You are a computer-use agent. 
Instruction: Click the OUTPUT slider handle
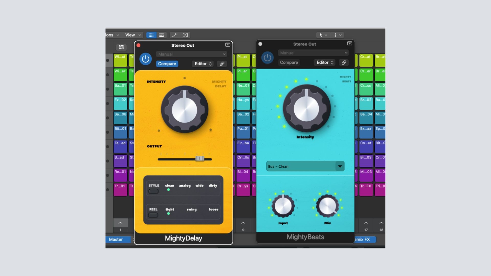(x=200, y=159)
